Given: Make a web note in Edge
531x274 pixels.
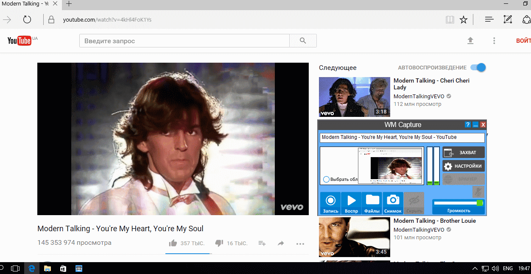Looking at the screenshot, I should point(508,19).
